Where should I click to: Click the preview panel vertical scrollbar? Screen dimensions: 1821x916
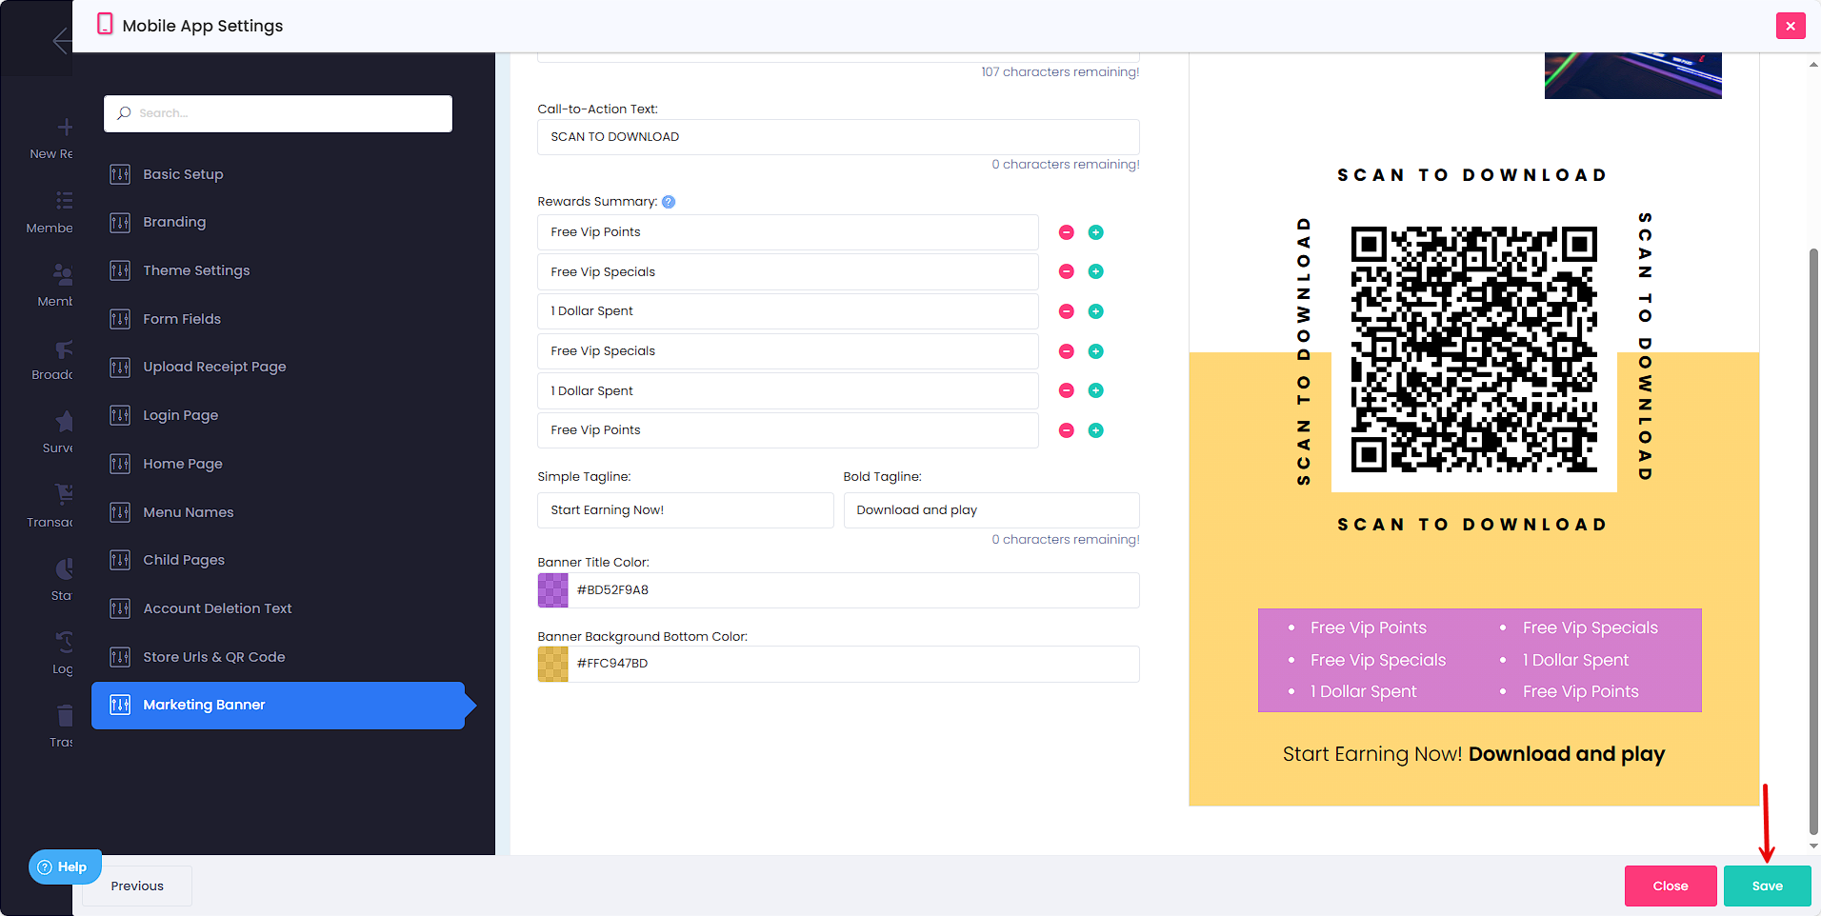pyautogui.click(x=1813, y=541)
